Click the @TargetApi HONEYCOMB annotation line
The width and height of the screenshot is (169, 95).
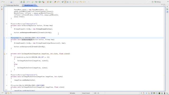(x=27, y=85)
